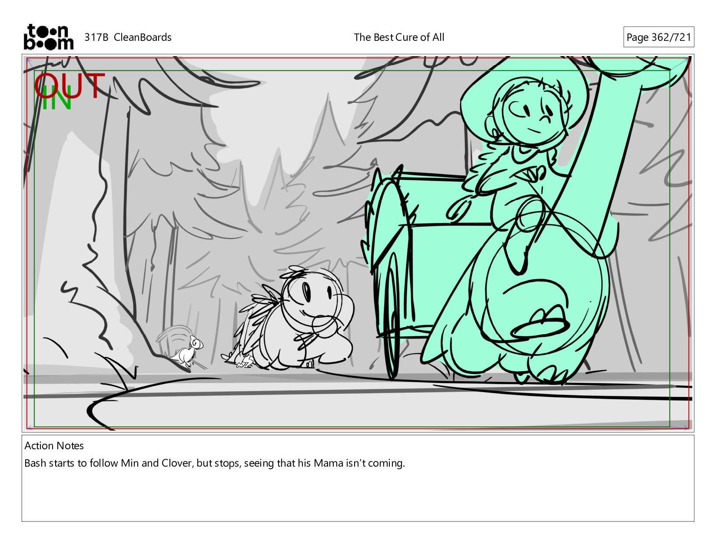Select the action note sentence about Bash

coord(215,463)
